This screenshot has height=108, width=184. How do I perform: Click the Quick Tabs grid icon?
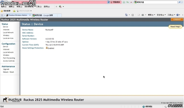[x=2, y=15]
